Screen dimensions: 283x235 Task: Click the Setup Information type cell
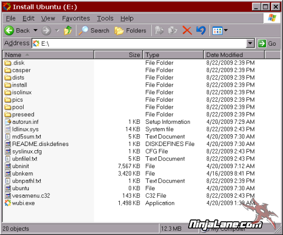click(167, 122)
